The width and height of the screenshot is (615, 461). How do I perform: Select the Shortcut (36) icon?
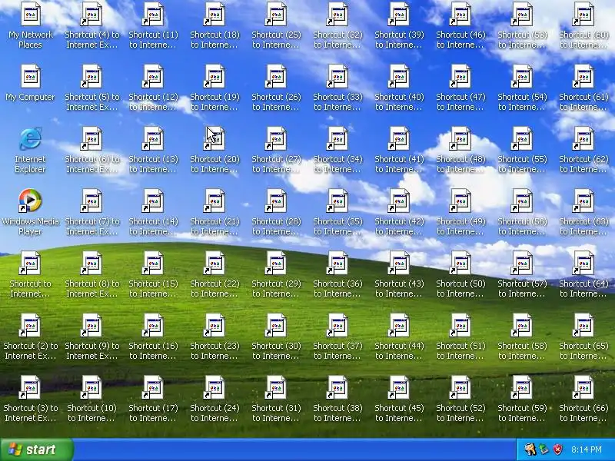(x=338, y=263)
